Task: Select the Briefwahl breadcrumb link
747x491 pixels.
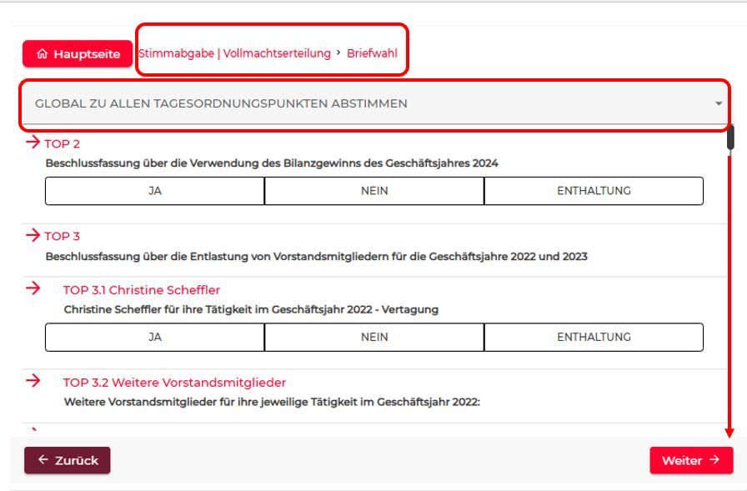Action: click(x=372, y=53)
